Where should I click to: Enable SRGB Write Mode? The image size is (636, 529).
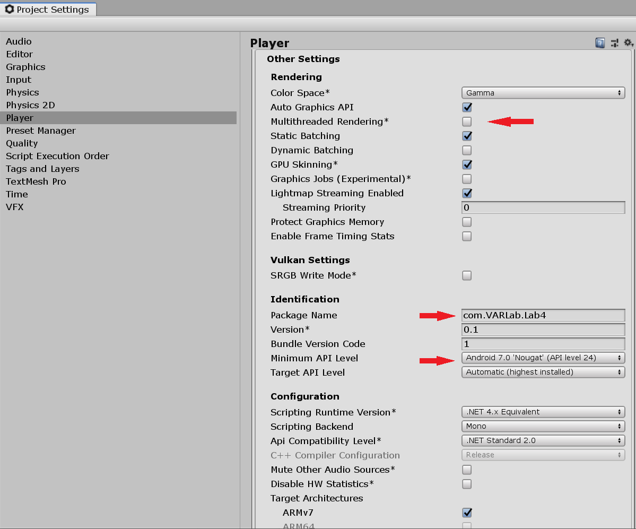[x=467, y=275]
